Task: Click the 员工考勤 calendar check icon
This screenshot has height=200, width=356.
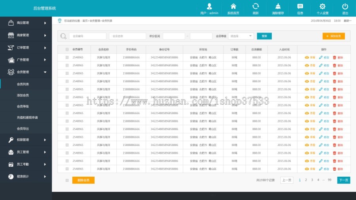Action: point(11,164)
